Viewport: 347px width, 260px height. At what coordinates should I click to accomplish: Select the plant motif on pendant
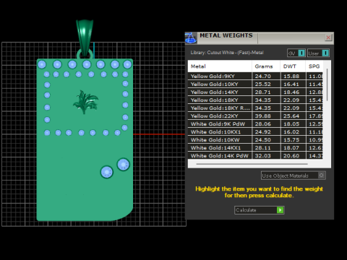(85, 103)
